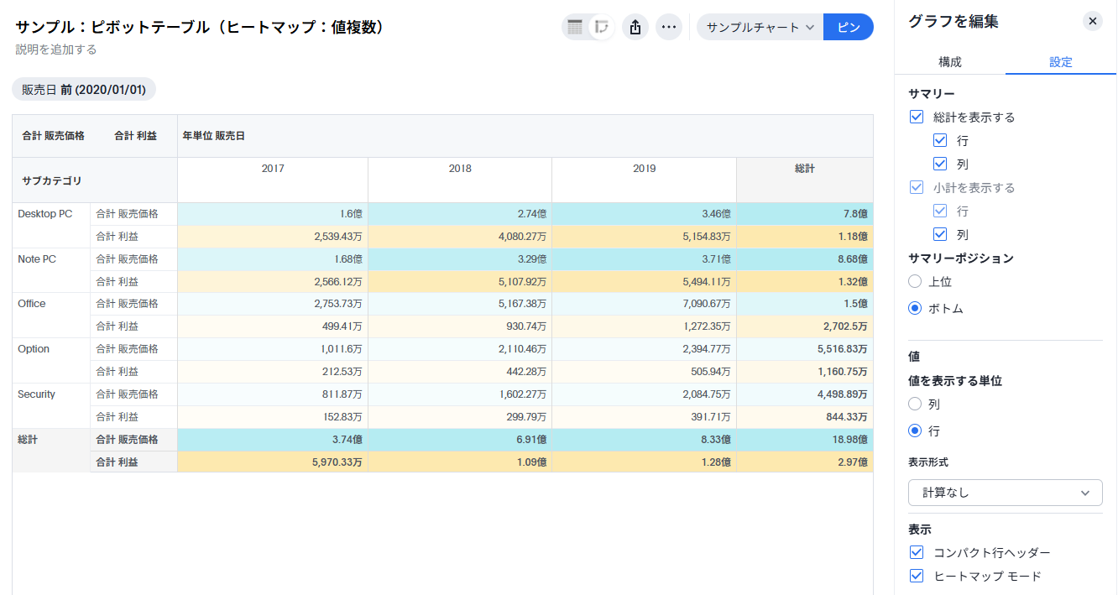The height and width of the screenshot is (595, 1118).
Task: Expand the 計算なし display format dropdown
Action: [x=1005, y=493]
